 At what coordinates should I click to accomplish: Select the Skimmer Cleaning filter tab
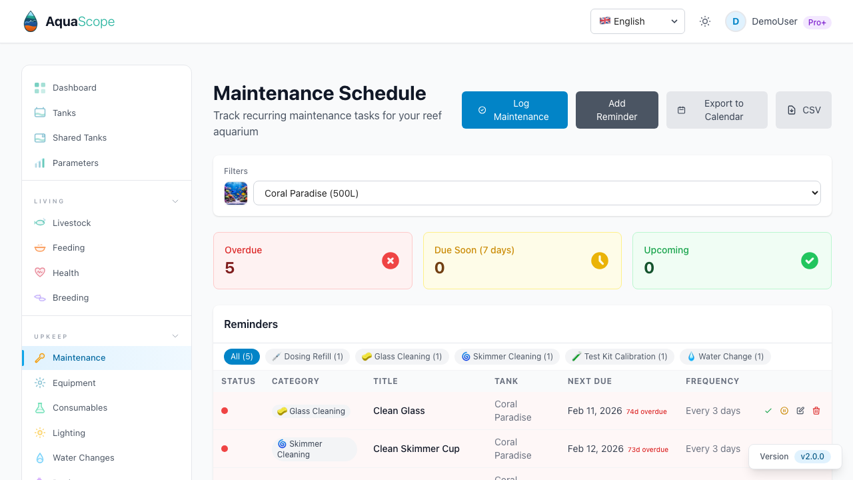[x=506, y=356]
